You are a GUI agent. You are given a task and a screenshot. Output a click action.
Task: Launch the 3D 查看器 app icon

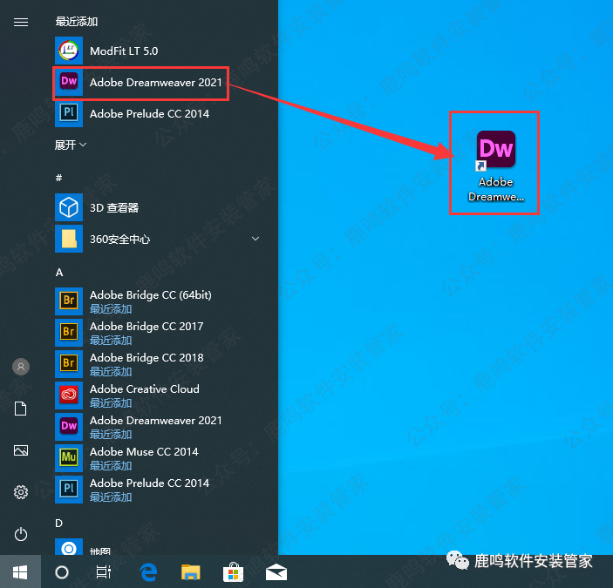69,207
